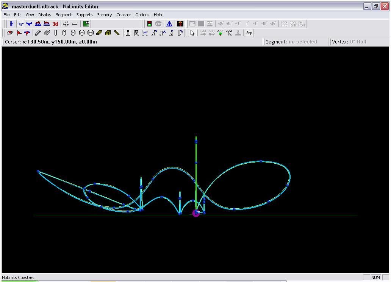Select the medium cylinder tube icon

click(x=73, y=33)
